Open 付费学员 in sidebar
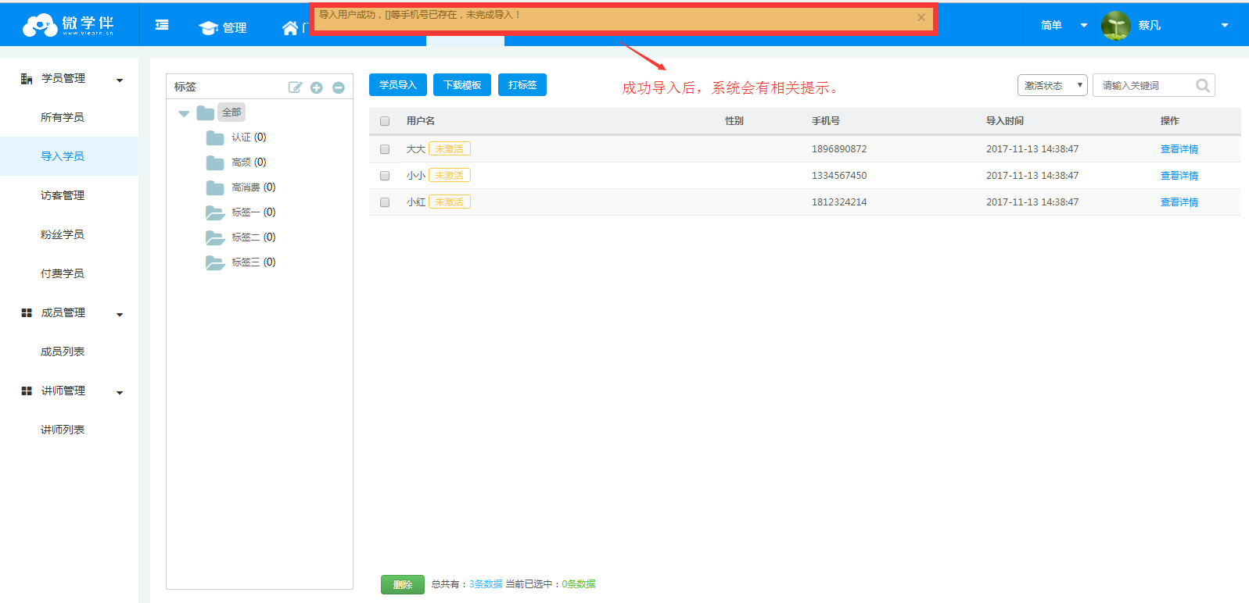Viewport: 1249px width, 603px height. click(x=63, y=273)
